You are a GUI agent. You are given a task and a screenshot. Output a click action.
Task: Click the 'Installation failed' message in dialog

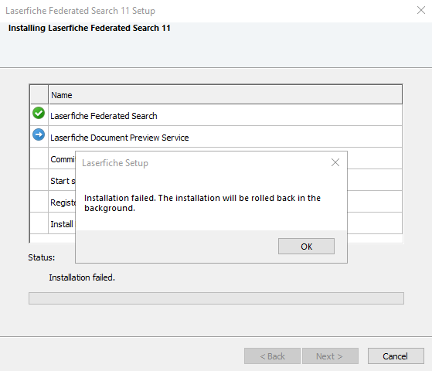point(202,203)
